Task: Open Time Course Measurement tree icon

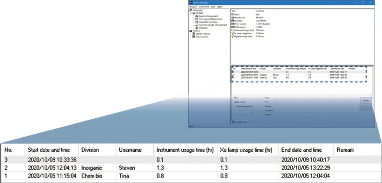Action: click(197, 19)
